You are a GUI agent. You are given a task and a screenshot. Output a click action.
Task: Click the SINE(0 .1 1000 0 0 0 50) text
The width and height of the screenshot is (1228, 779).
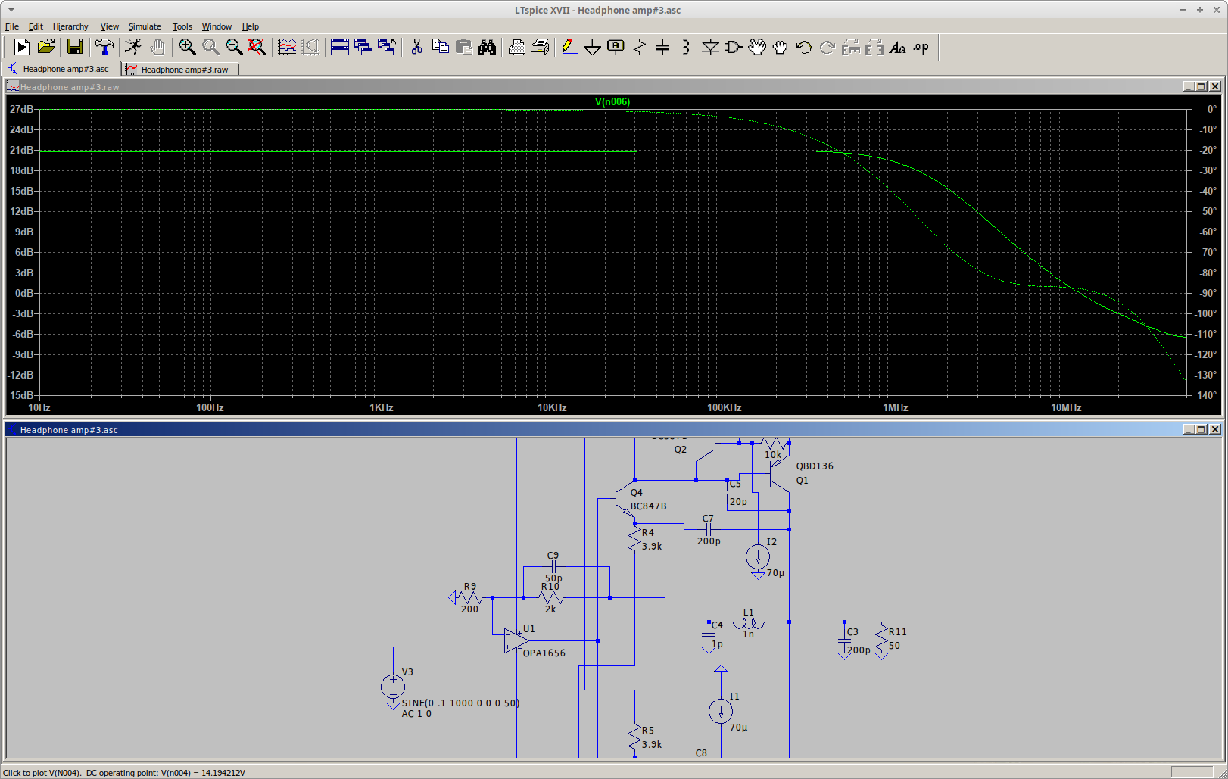pos(460,703)
